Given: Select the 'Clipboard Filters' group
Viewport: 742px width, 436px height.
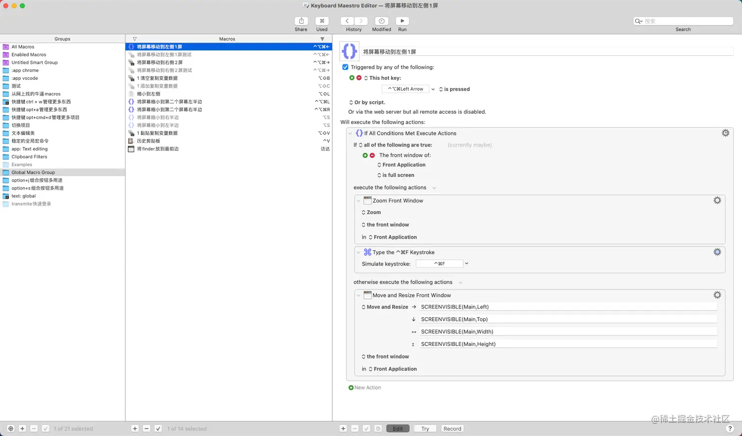Looking at the screenshot, I should pyautogui.click(x=62, y=157).
